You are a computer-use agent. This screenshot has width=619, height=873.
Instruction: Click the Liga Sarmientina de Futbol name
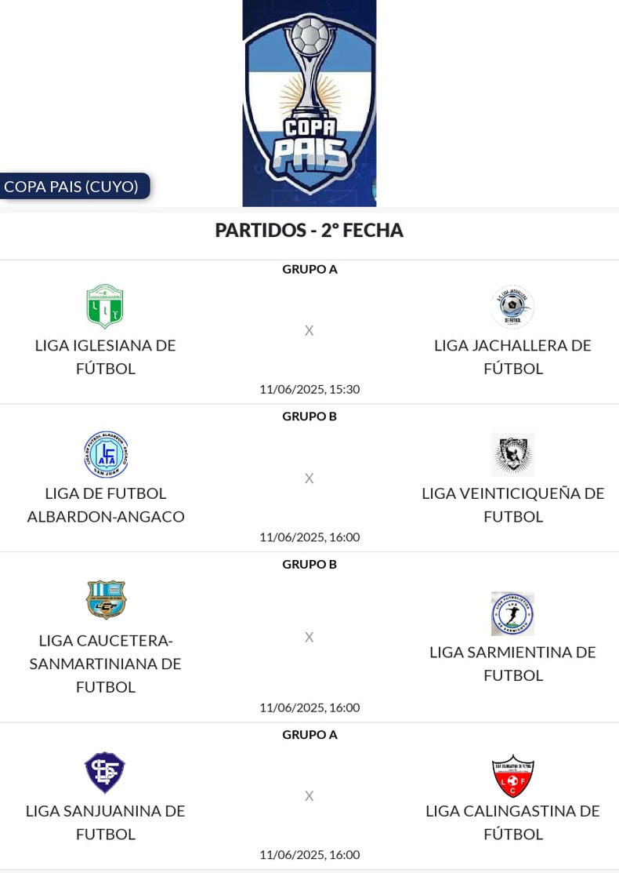pos(512,664)
